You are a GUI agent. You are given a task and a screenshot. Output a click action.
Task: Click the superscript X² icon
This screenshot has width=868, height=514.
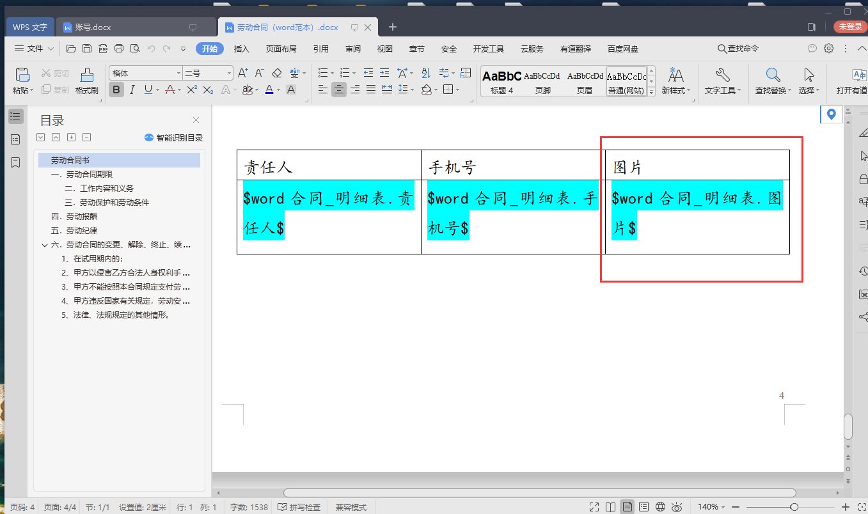point(191,90)
